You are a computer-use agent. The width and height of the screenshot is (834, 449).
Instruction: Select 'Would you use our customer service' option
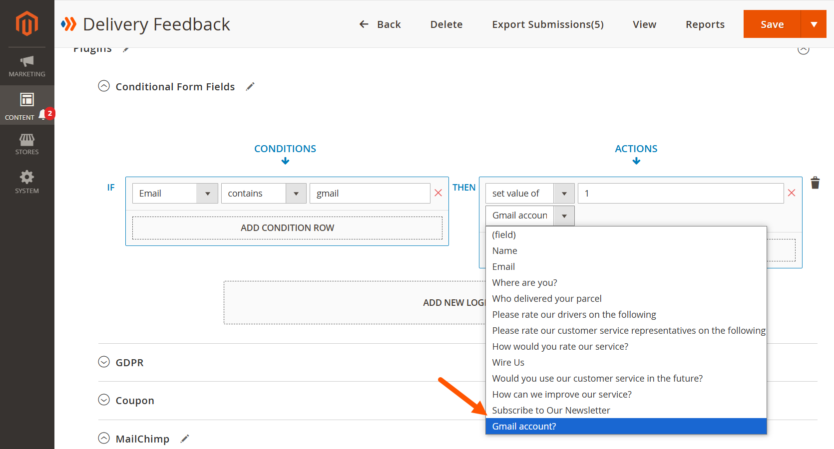coord(626,379)
